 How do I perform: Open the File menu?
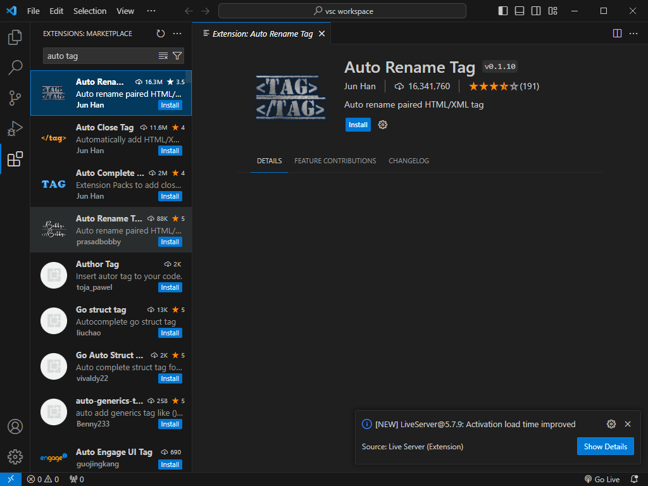tap(34, 11)
